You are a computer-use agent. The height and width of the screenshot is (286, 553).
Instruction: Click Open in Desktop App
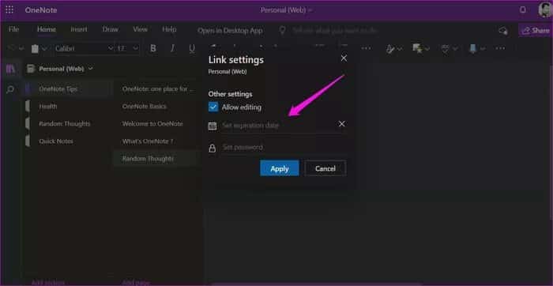coord(230,31)
